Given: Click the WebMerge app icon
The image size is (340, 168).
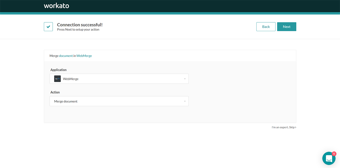Looking at the screenshot, I should (58, 79).
